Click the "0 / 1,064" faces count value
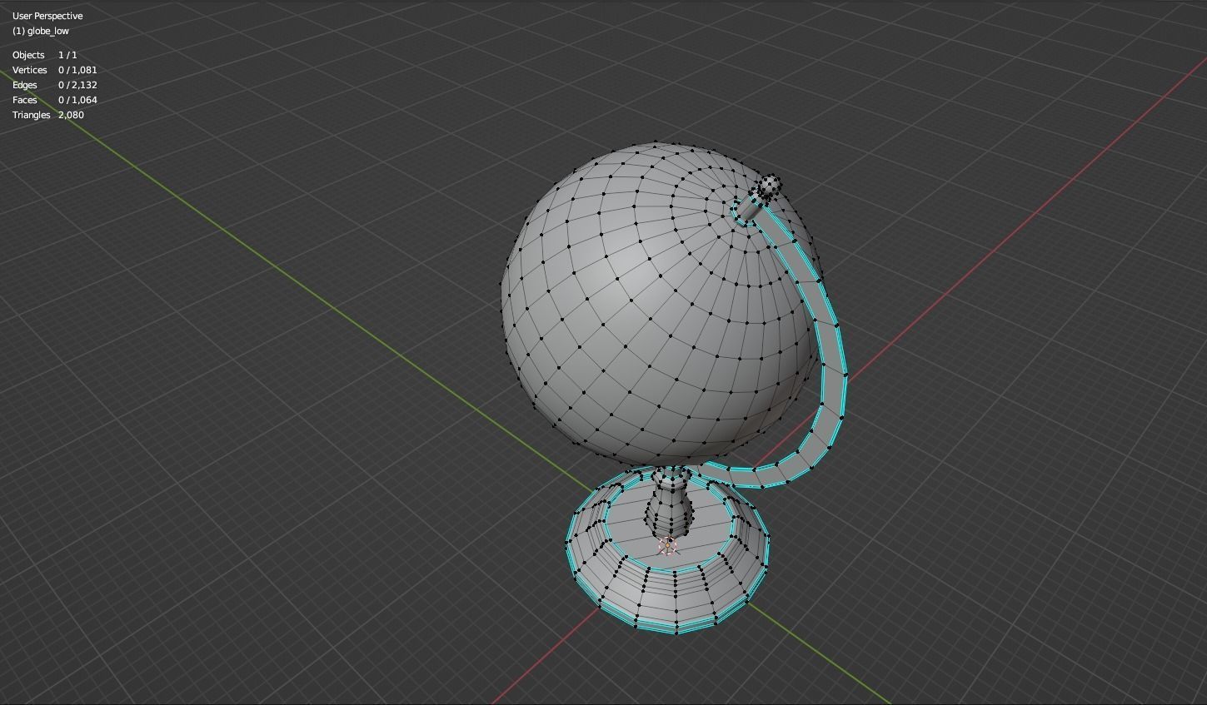The image size is (1207, 705). 77,100
